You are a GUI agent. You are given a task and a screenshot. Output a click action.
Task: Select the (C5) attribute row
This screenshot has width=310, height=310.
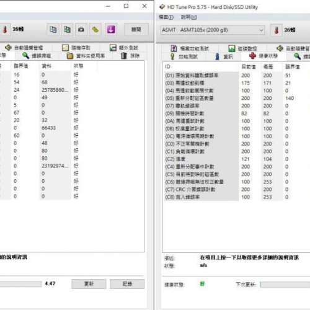click(236, 174)
